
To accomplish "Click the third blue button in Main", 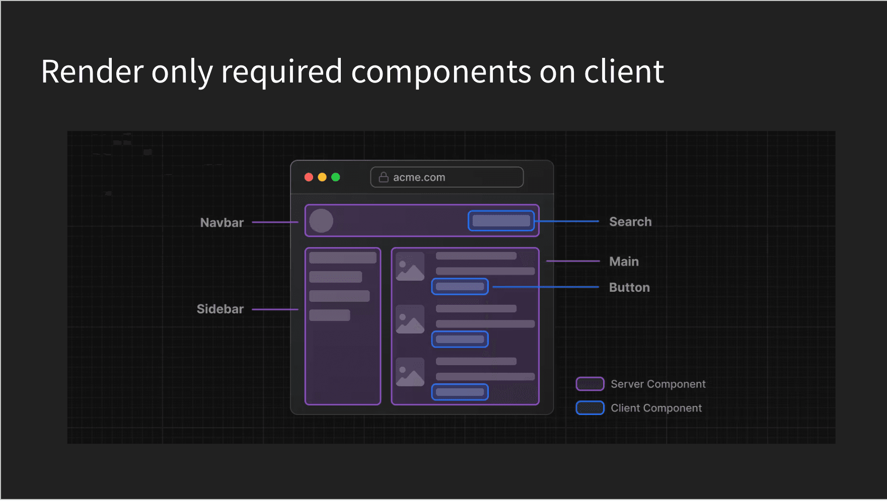I will click(460, 392).
